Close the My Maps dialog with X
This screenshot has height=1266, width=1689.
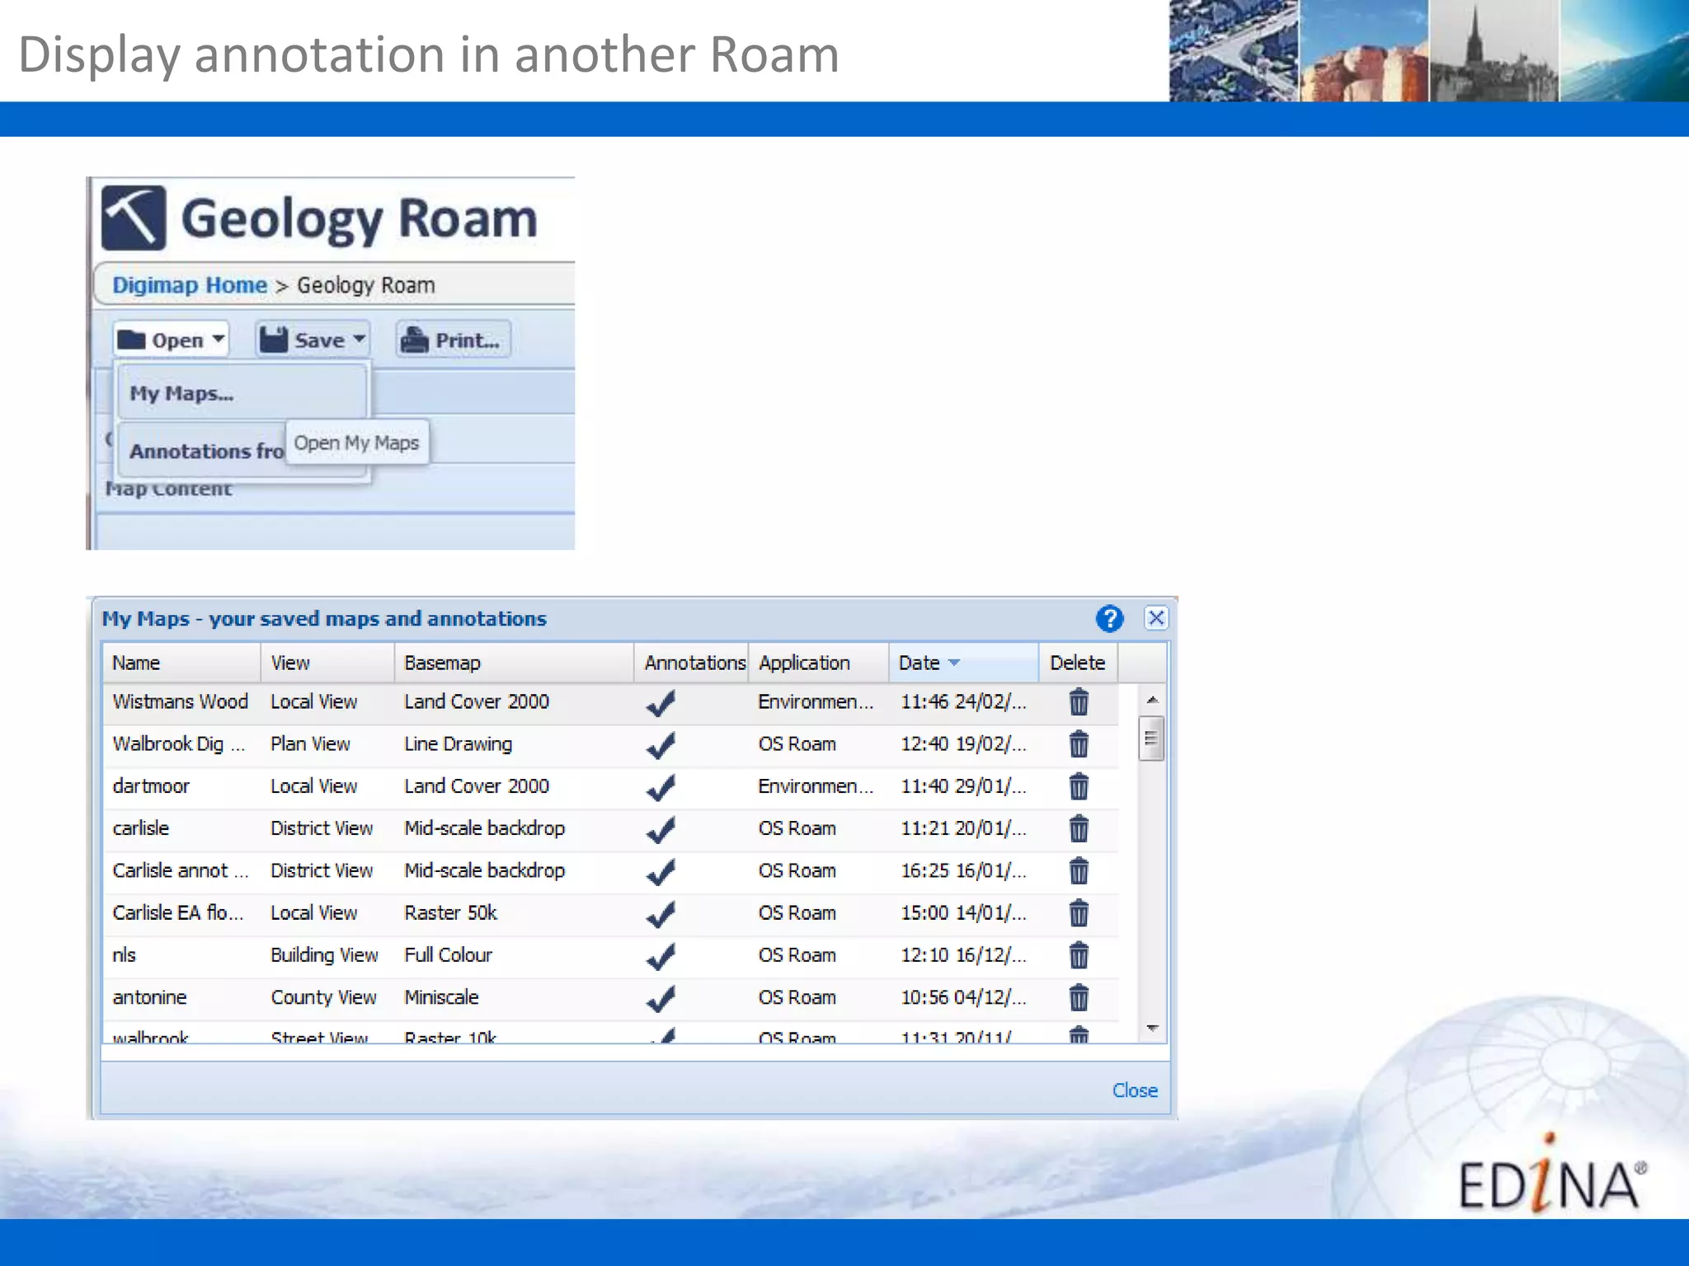click(x=1156, y=618)
